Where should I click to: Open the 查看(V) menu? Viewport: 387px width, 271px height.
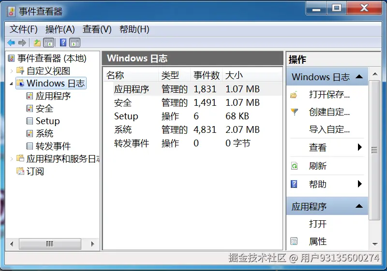tap(97, 29)
